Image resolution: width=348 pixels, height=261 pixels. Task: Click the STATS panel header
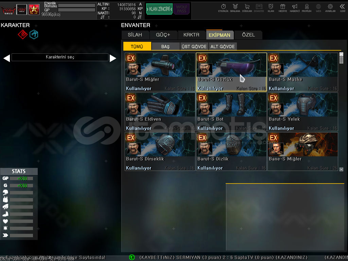19,171
